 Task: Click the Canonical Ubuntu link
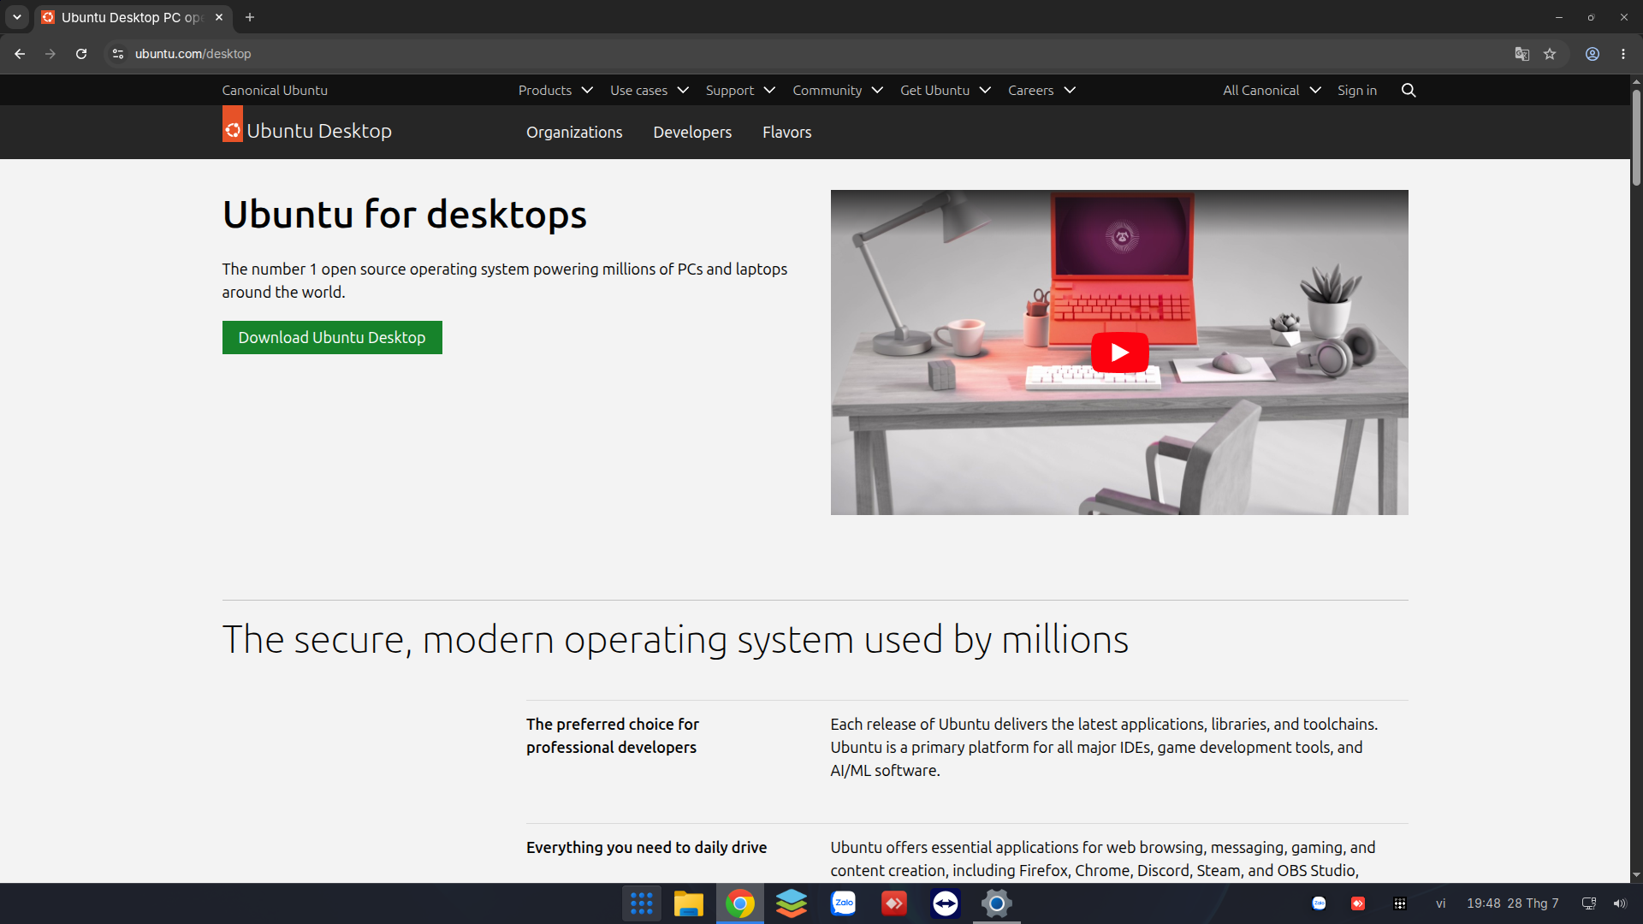[275, 90]
